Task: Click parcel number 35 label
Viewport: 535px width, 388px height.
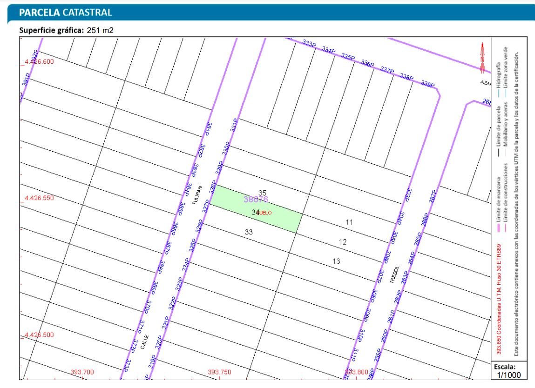Action: coord(262,193)
